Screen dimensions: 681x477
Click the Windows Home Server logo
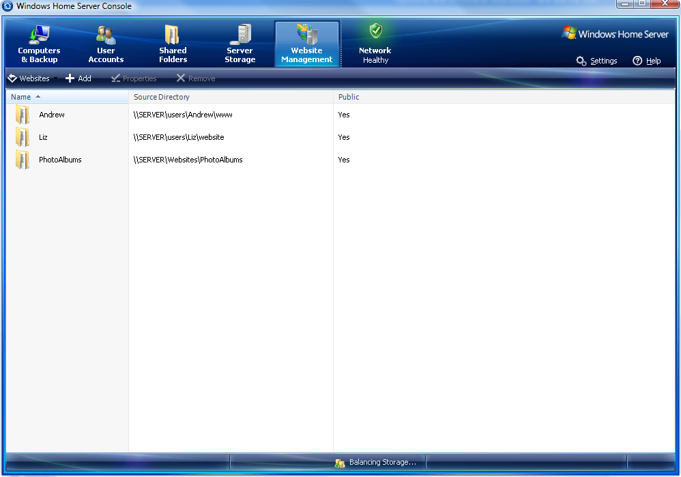point(615,33)
